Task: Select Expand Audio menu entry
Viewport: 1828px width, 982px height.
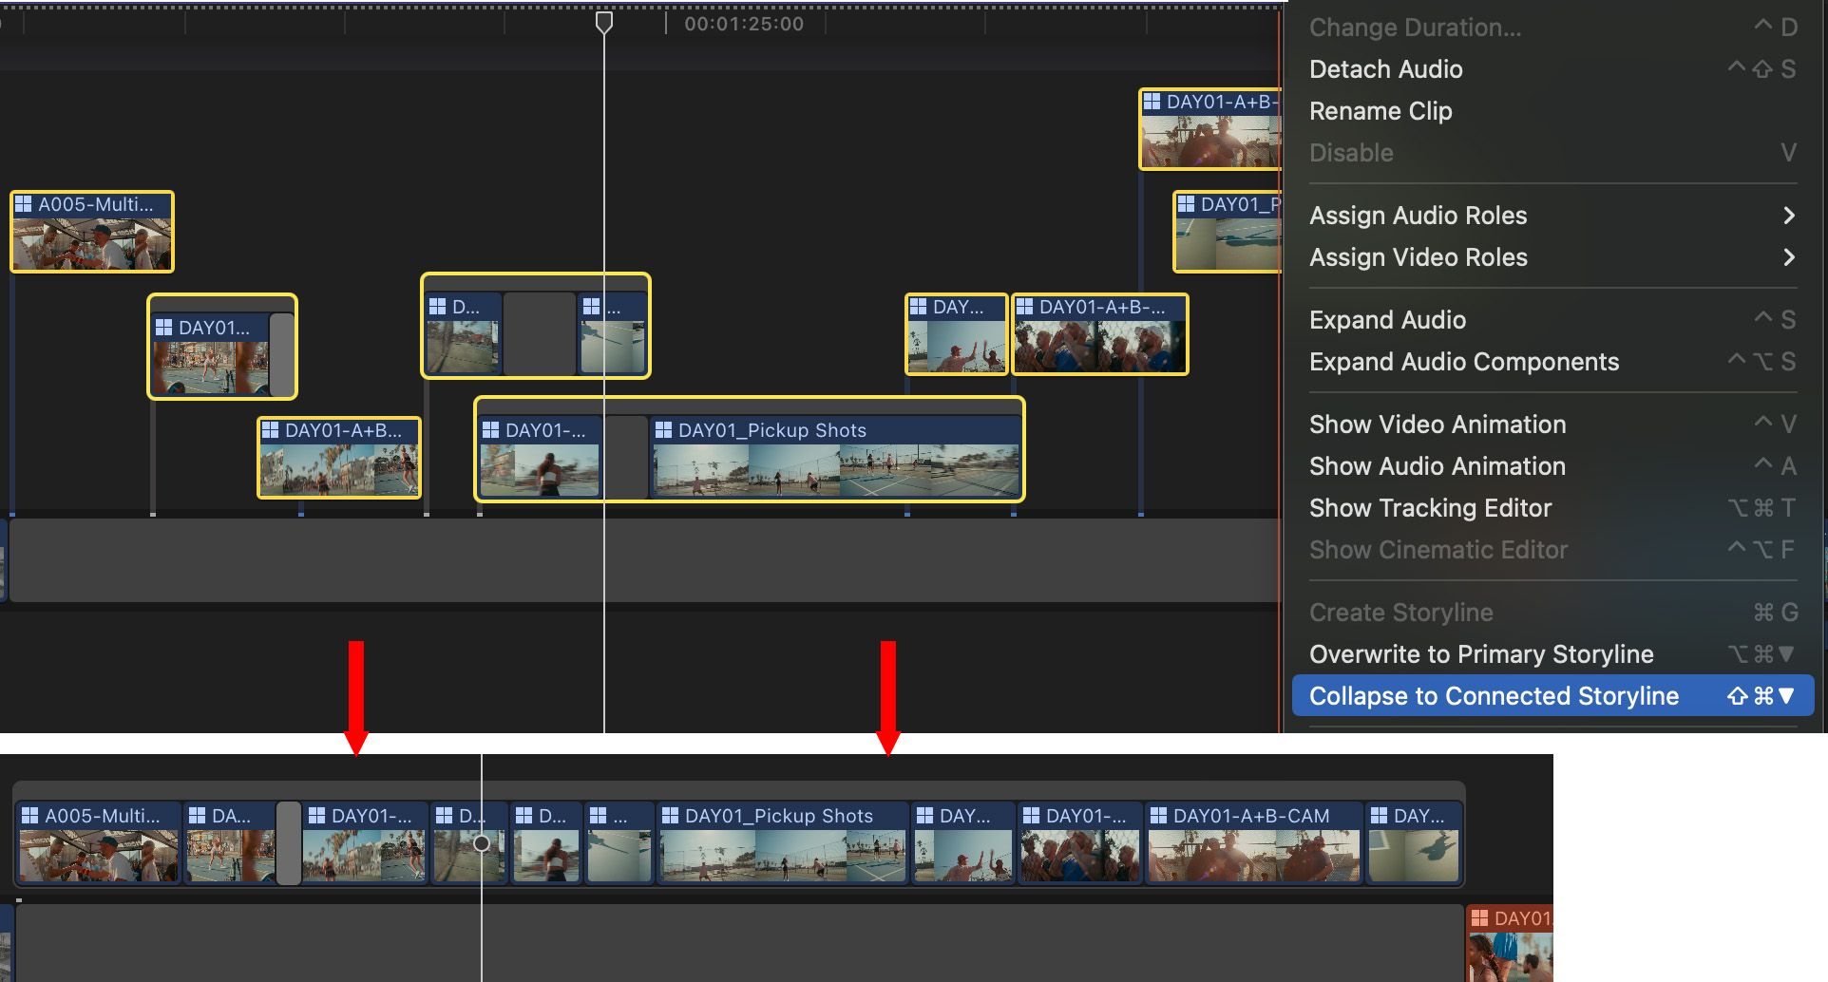Action: (1387, 320)
